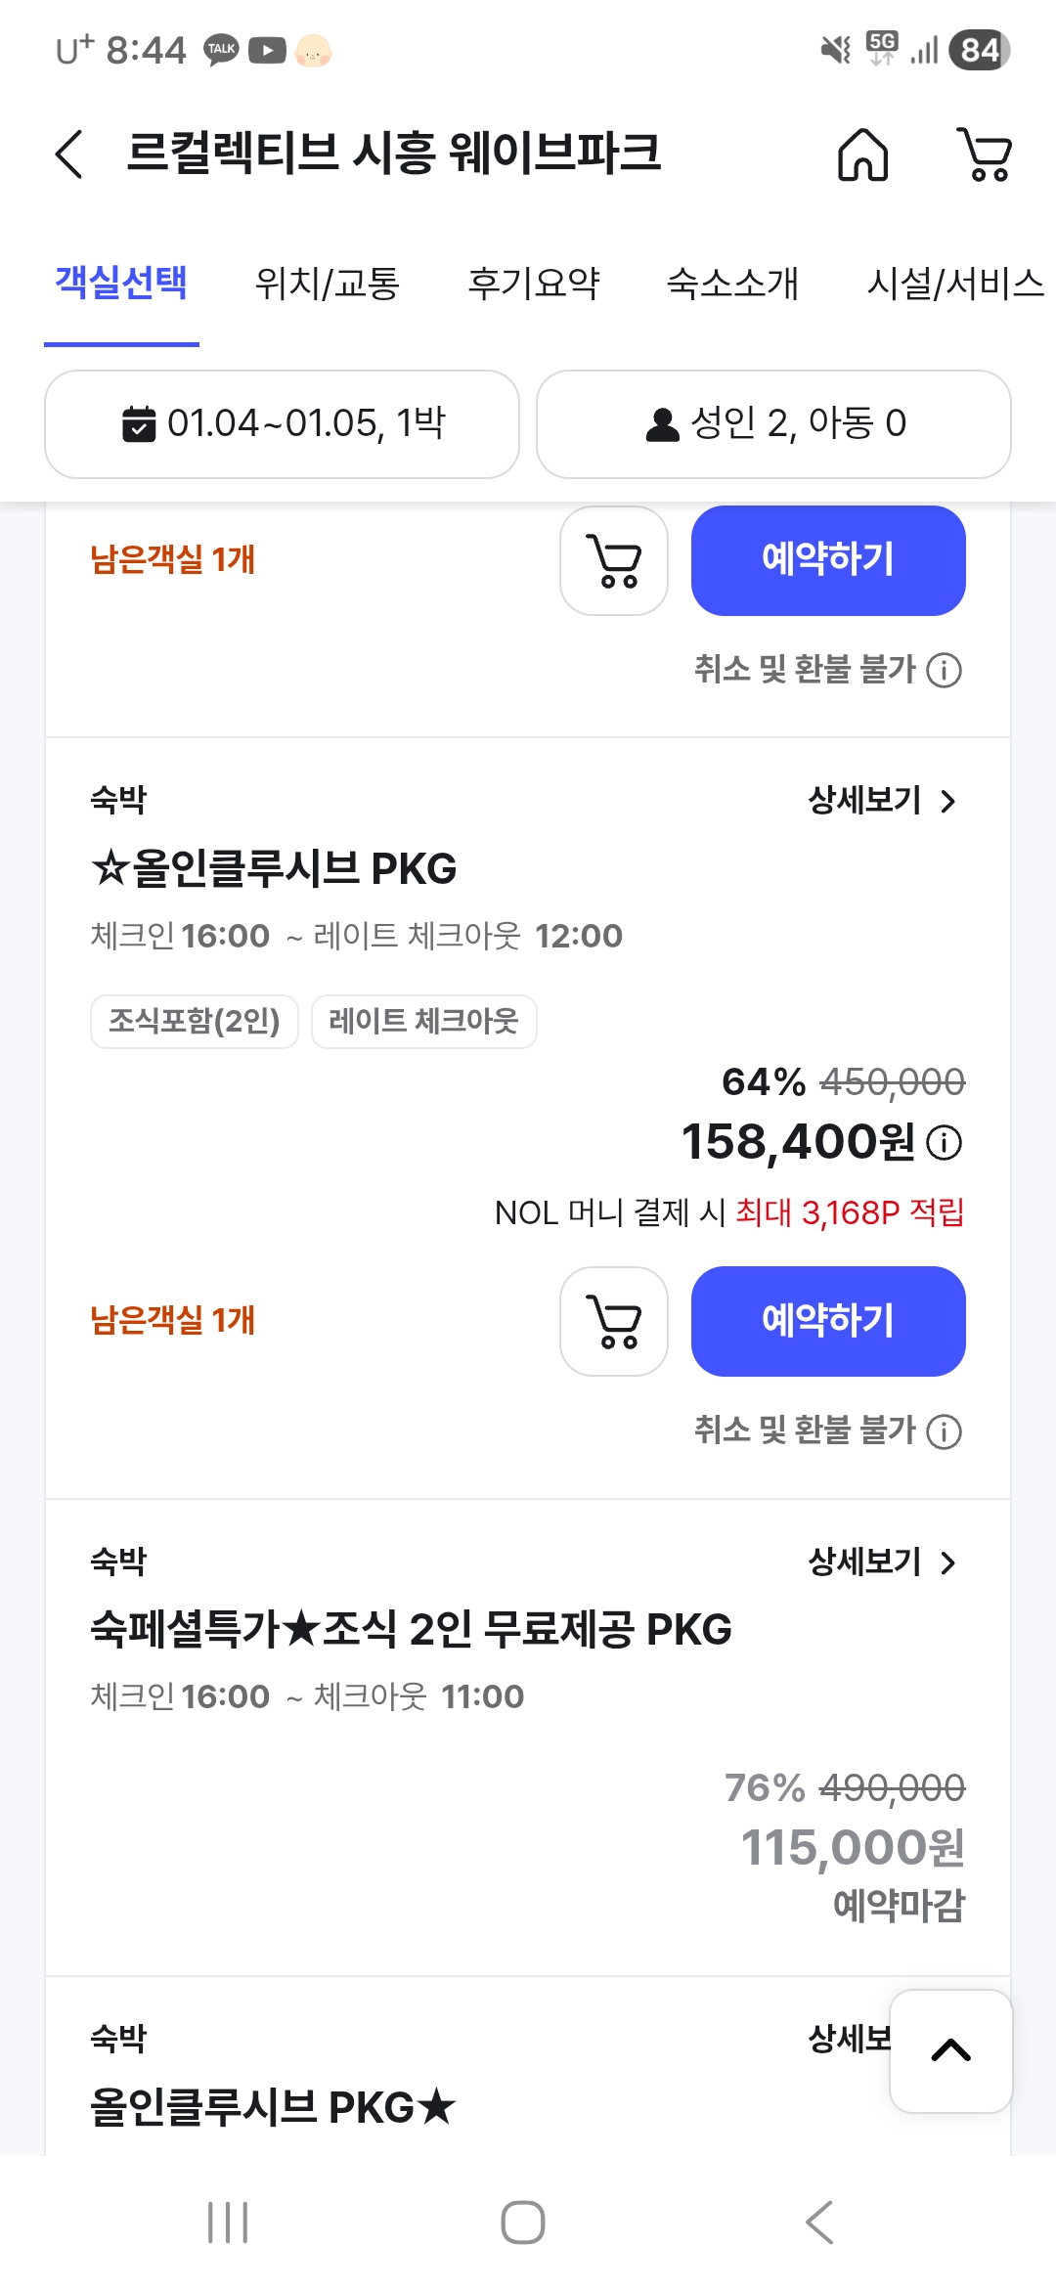
Task: Expand 상세보기 for ☆올인클루시브 PKG
Action: point(882,801)
